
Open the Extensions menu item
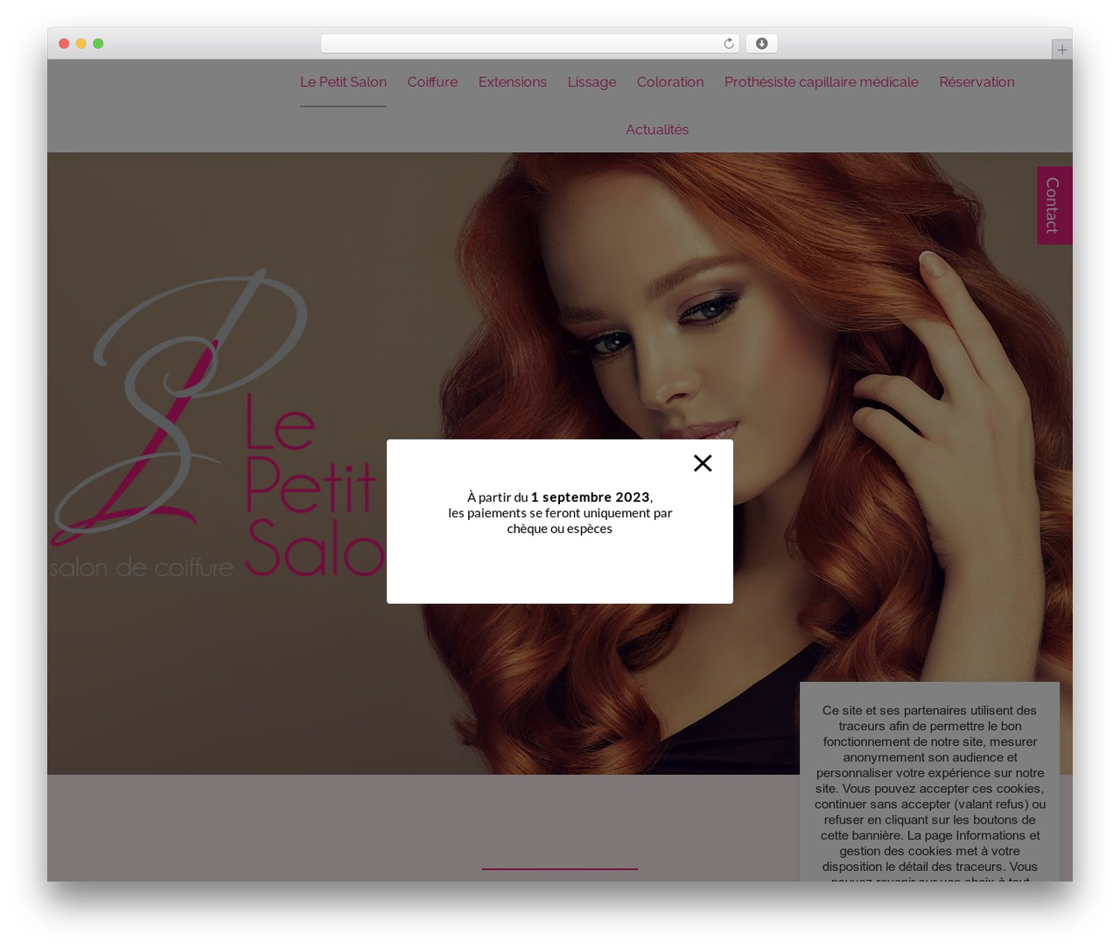(512, 82)
